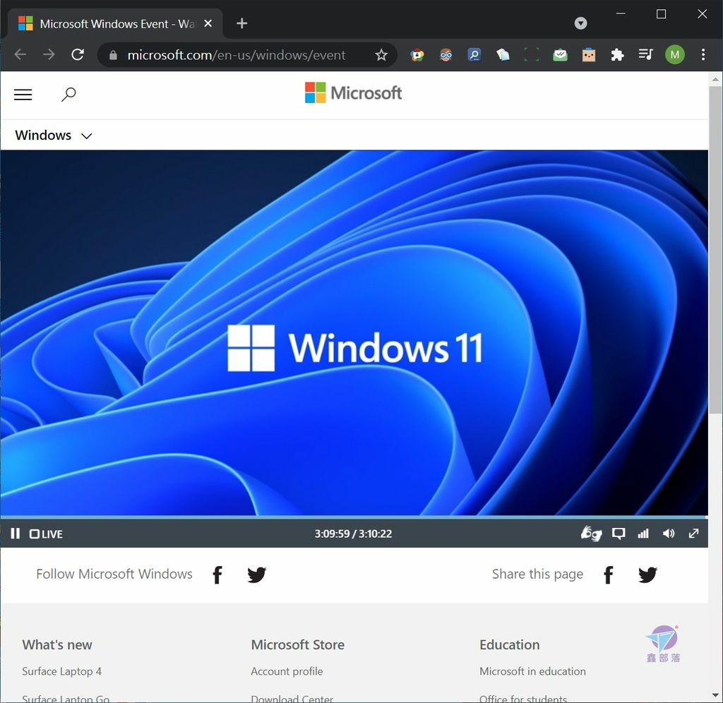This screenshot has width=723, height=703.
Task: Go back in browser history
Action: point(20,55)
